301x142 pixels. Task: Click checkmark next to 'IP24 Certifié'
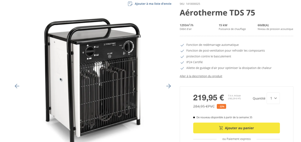182,62
